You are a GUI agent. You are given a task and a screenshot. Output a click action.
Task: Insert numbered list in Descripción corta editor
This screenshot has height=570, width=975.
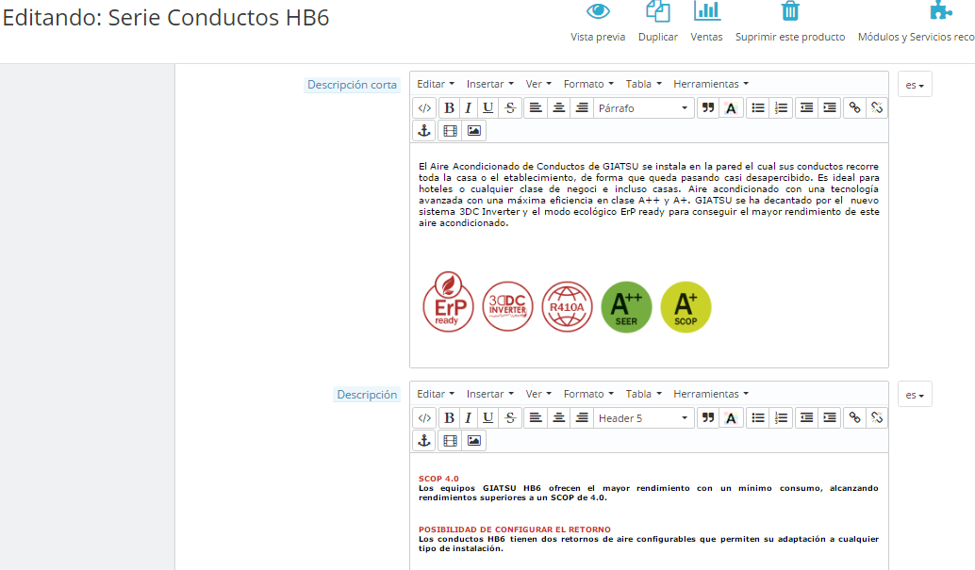coord(781,108)
